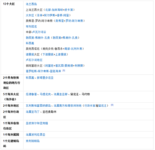
Task: Open the 法属波利尼西亚 link
Action: (35, 135)
